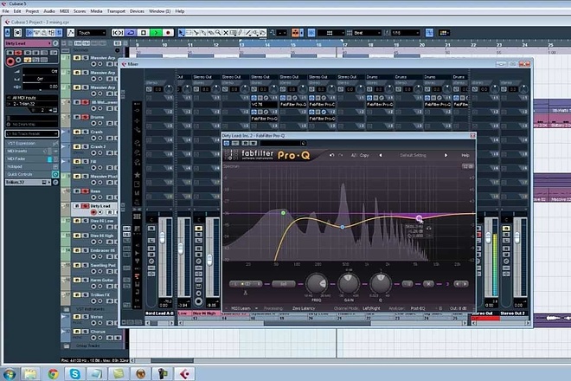571x381 pixels.
Task: Click the transport Record button in toolbar
Action: click(x=168, y=33)
